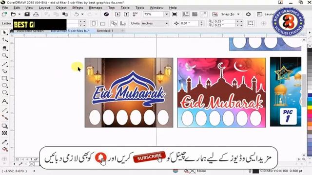
Task: Open the Object menu
Action: pyautogui.click(x=61, y=8)
